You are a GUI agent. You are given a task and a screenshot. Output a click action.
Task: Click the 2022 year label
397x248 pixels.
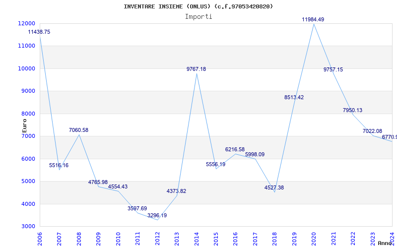(353, 239)
